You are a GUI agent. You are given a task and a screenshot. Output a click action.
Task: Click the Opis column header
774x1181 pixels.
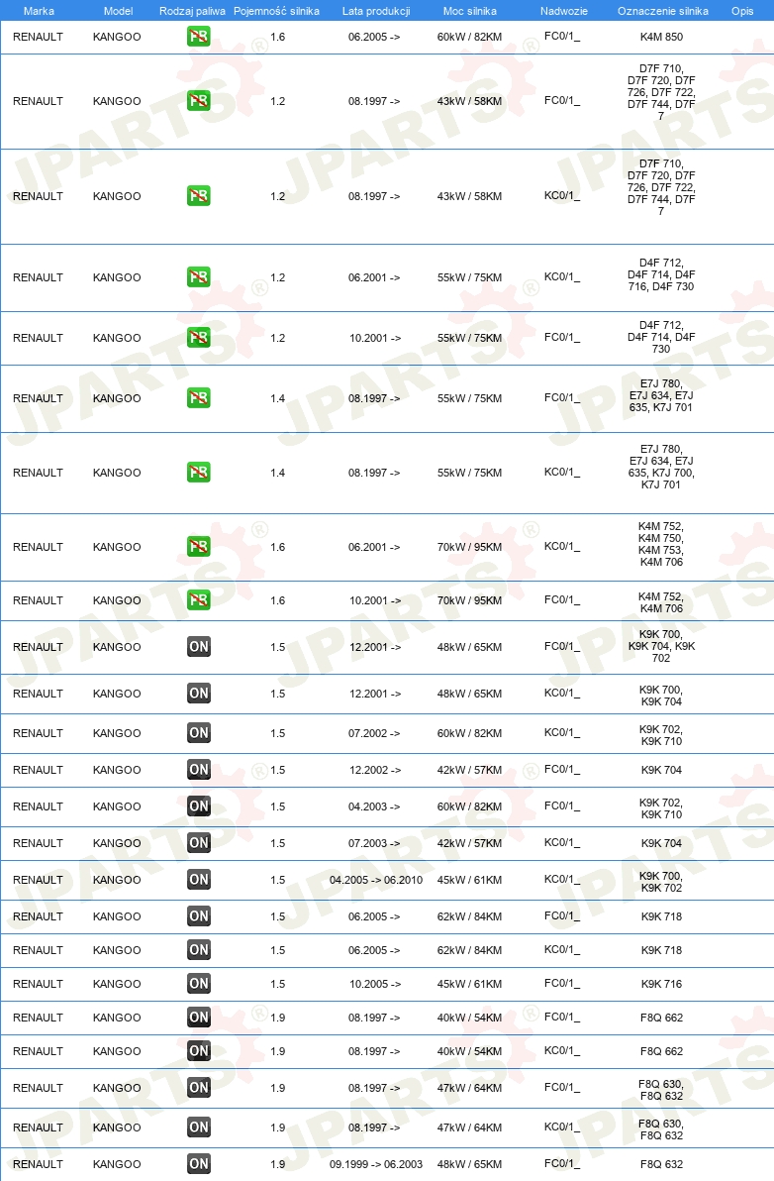click(x=742, y=11)
